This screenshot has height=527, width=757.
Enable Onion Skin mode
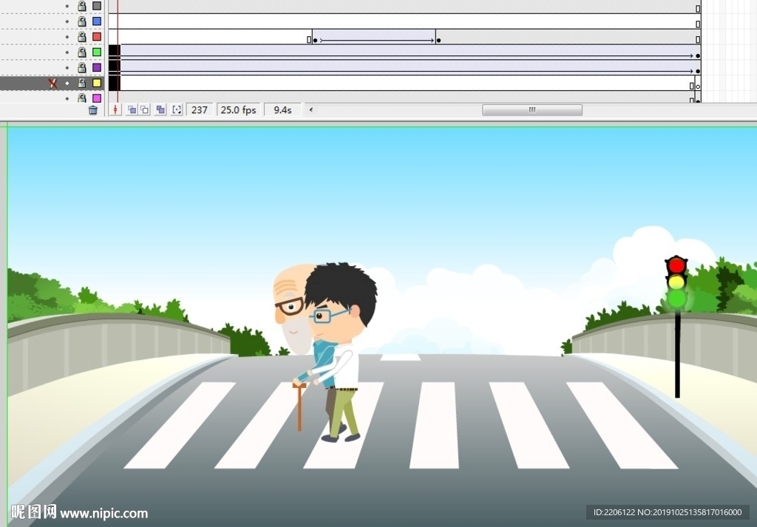[132, 110]
